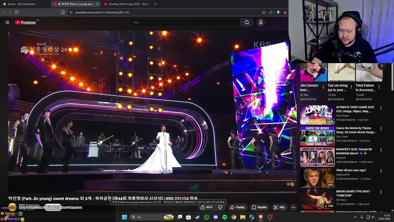Click the video title 박진영 sweet dreams
This screenshot has height=222, width=394.
pyautogui.click(x=103, y=198)
